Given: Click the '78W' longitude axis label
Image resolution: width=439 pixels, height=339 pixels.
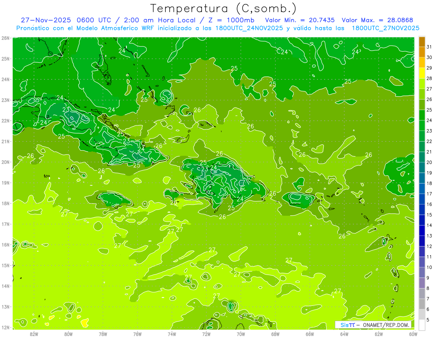Looking at the screenshot, I should pyautogui.click(x=103, y=334).
